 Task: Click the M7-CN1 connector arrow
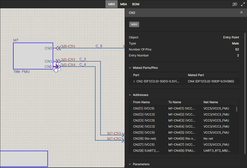[x=123, y=135]
